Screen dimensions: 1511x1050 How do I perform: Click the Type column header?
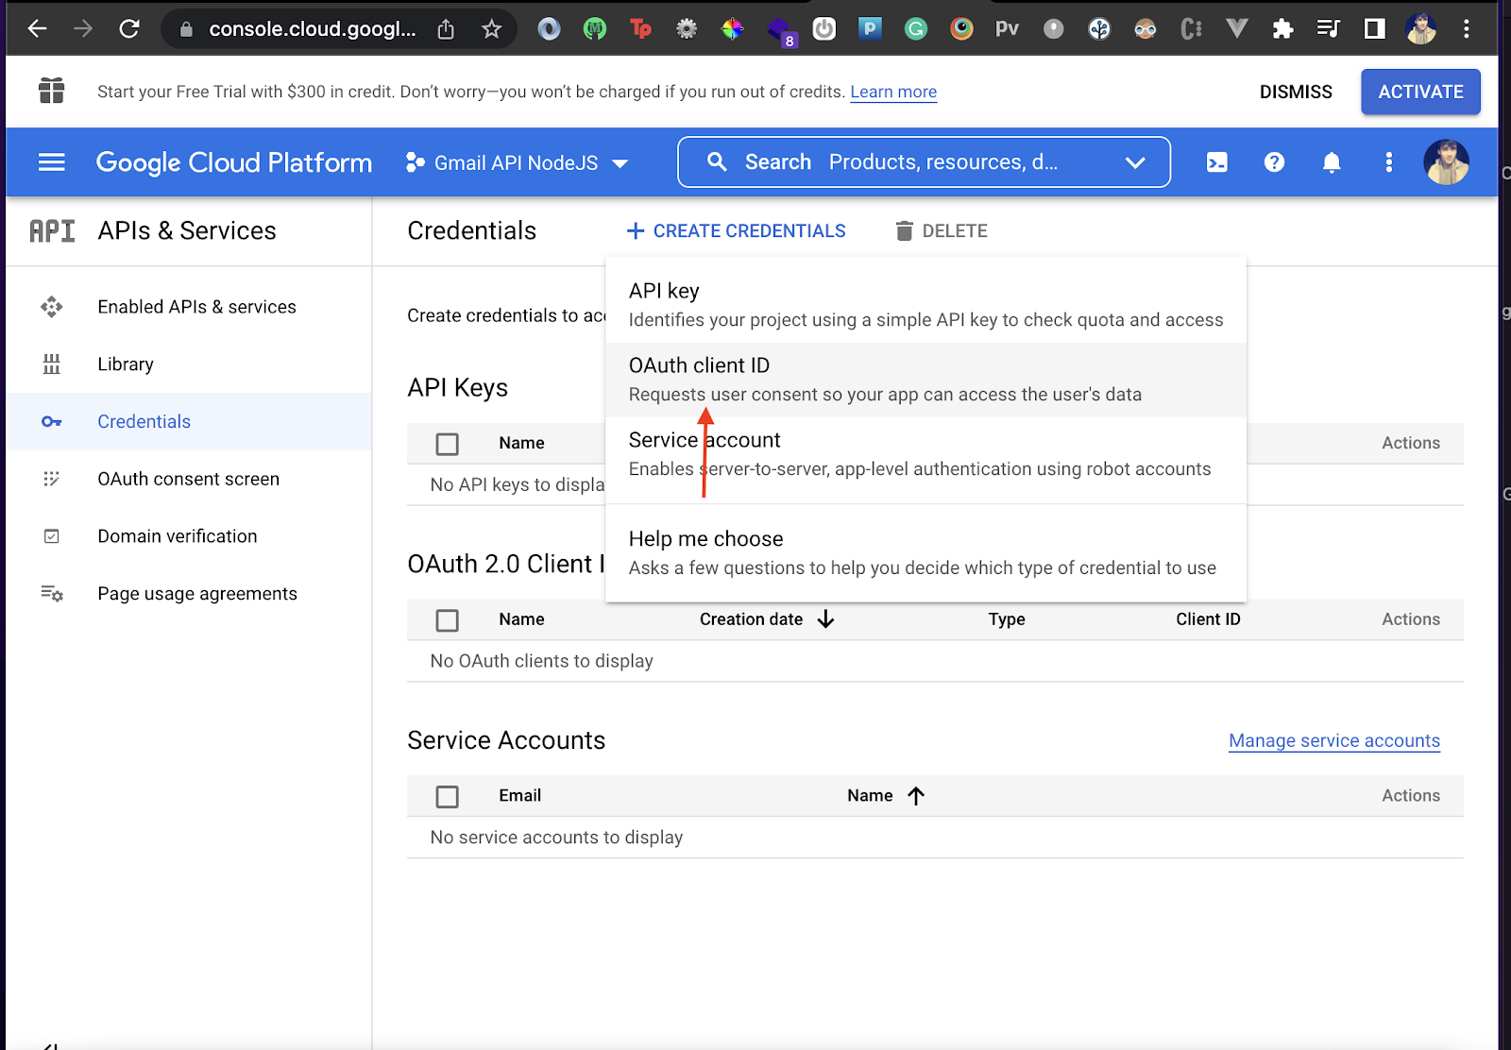click(1007, 619)
